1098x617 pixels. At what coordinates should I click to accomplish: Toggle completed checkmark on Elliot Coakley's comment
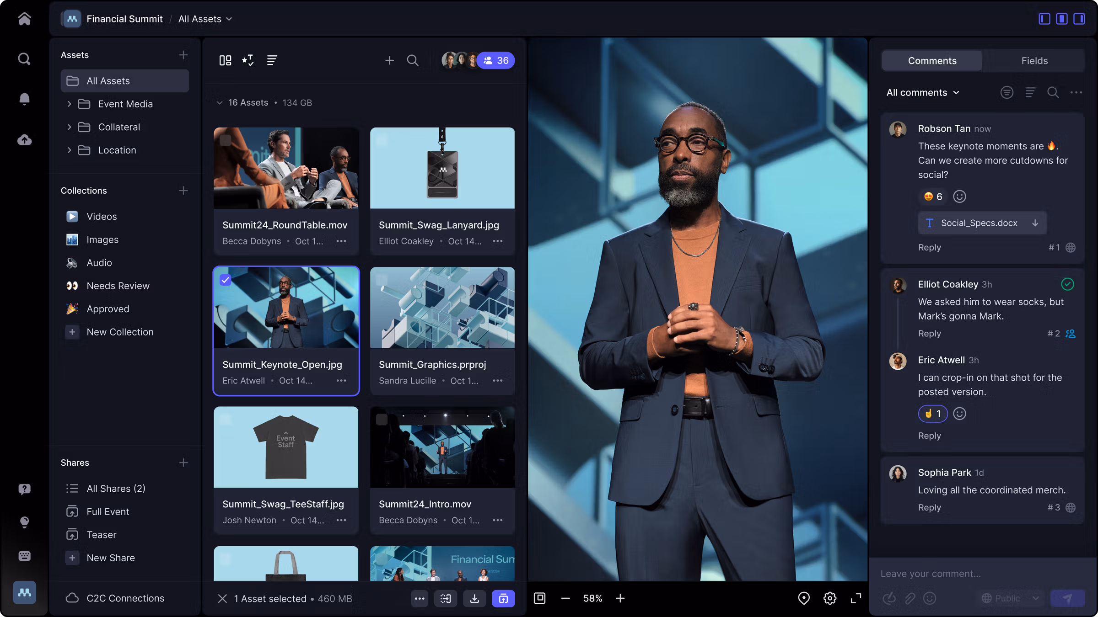(1067, 284)
